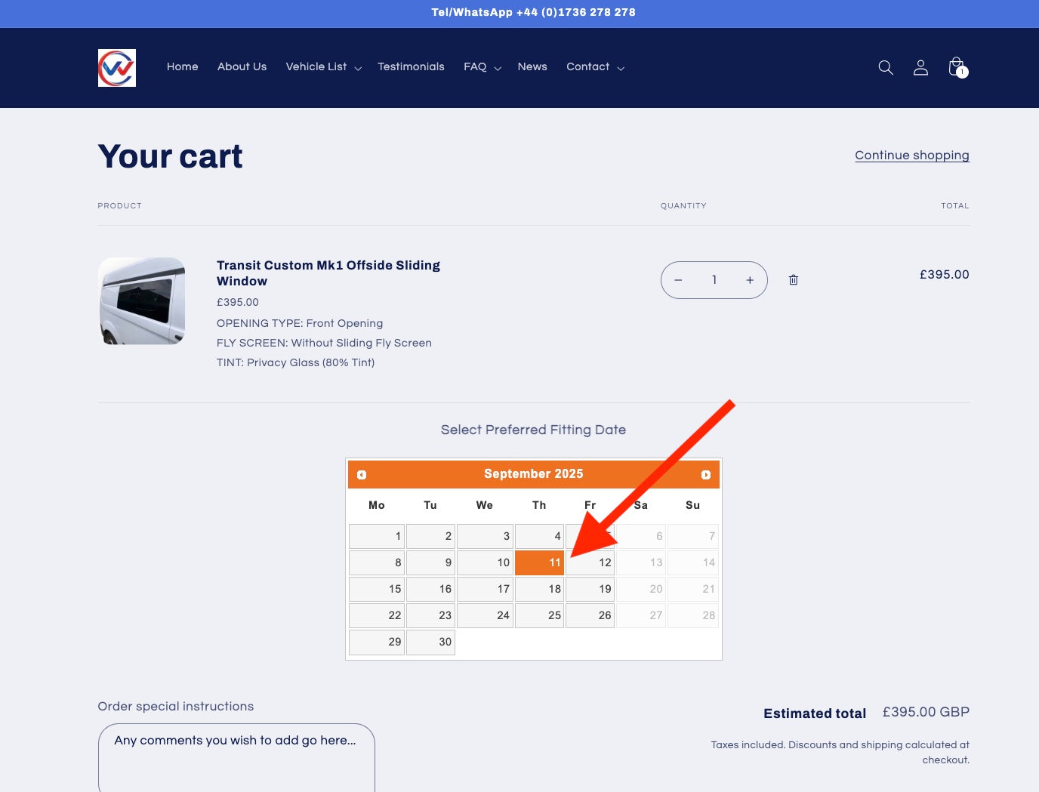This screenshot has width=1039, height=792.
Task: Select September 30 in the calendar
Action: 430,642
